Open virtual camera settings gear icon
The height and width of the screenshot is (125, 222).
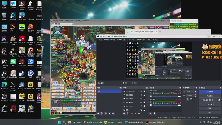coord(219,100)
